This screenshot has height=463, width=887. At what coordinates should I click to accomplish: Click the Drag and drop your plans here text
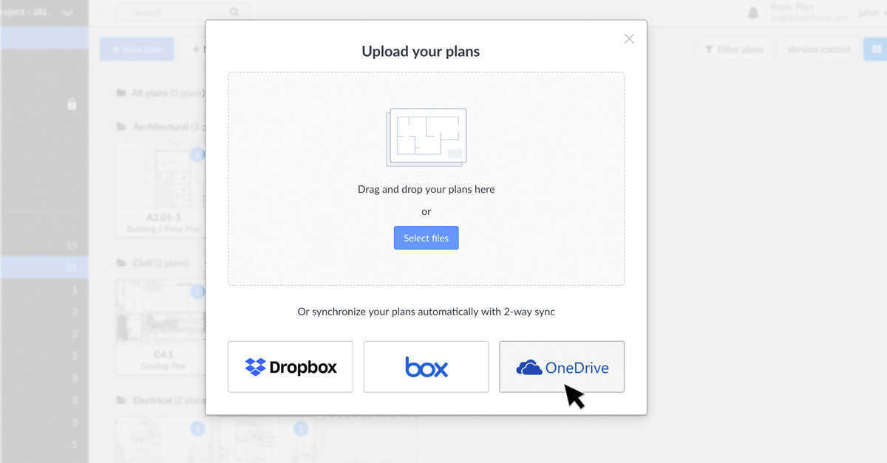426,189
